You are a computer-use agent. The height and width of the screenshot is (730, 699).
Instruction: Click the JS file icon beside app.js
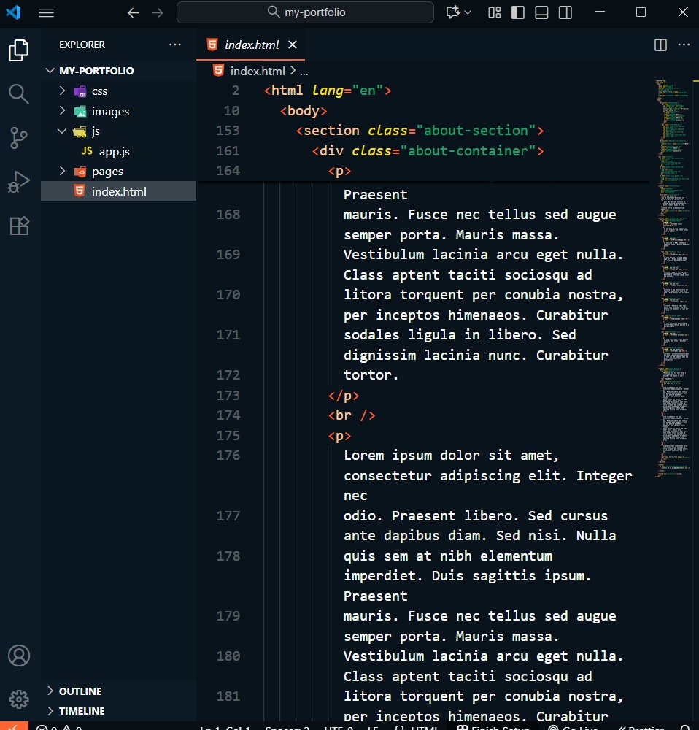[87, 151]
